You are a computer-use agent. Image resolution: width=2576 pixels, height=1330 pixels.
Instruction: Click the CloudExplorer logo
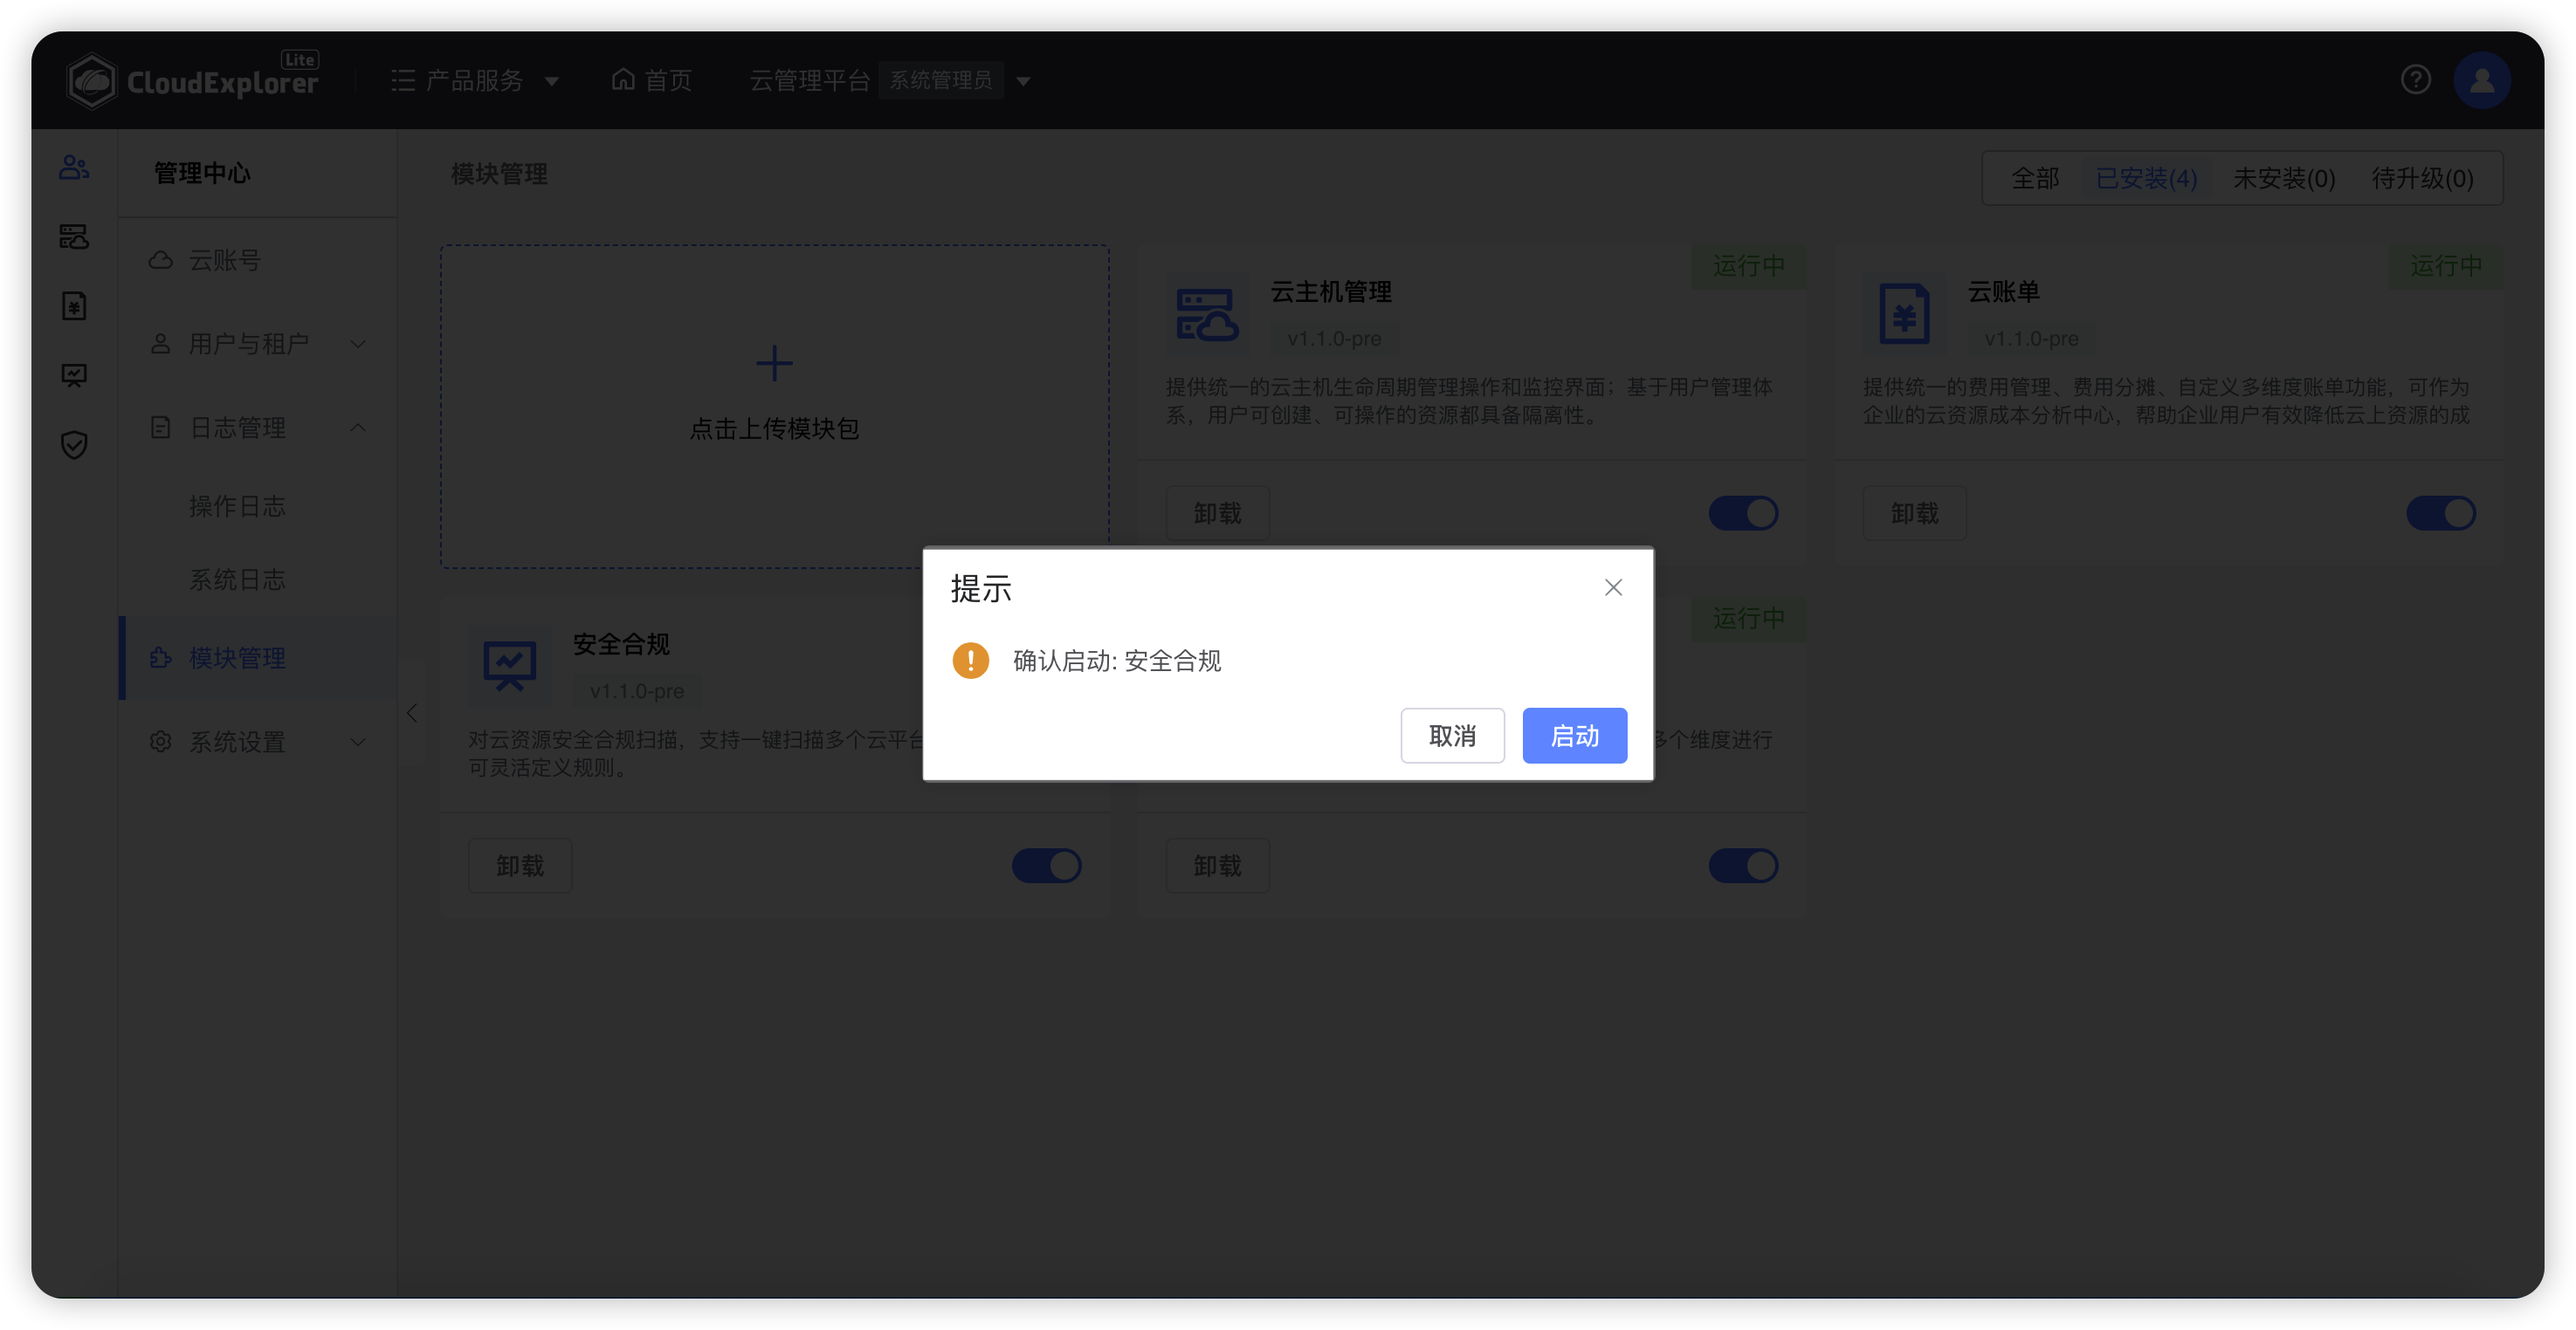click(192, 80)
